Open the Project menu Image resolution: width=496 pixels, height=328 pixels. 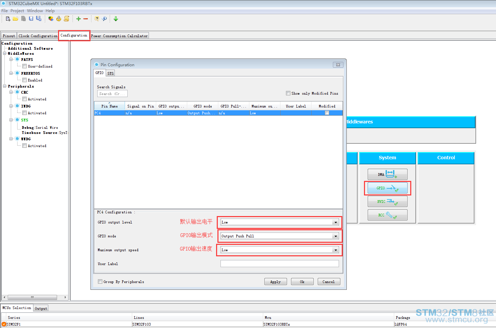(17, 11)
